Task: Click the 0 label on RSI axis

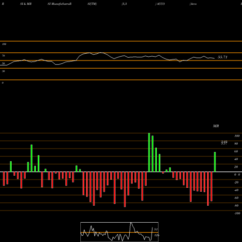Action: click(x=2, y=83)
